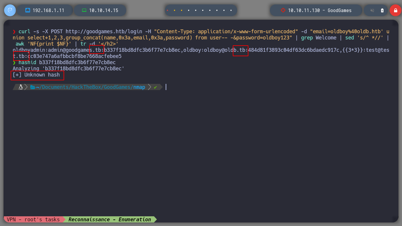The height and width of the screenshot is (226, 402).
Task: Click the laptop VPN icon beside 10.10.14.15
Action: (84, 10)
